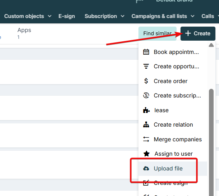The height and width of the screenshot is (196, 219).
Task: Open the Subscription nav menu
Action: pyautogui.click(x=105, y=16)
